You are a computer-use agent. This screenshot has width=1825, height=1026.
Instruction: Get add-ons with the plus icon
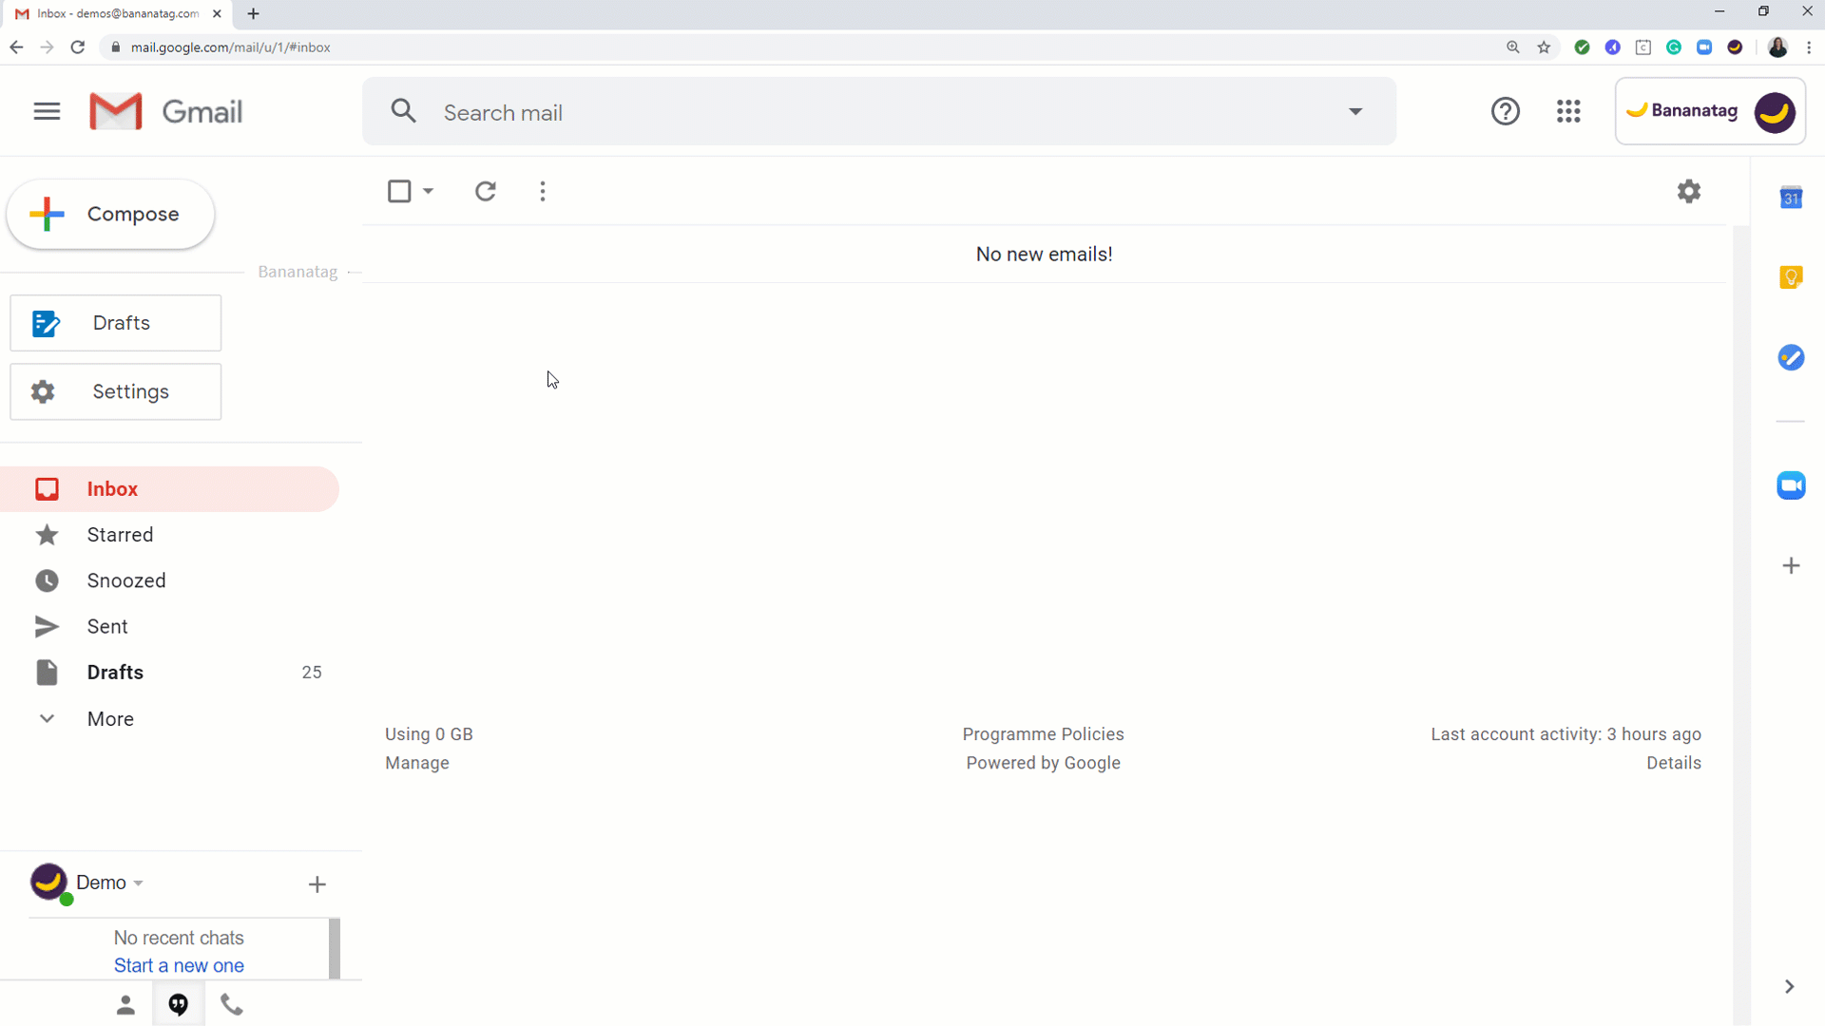tap(1791, 566)
